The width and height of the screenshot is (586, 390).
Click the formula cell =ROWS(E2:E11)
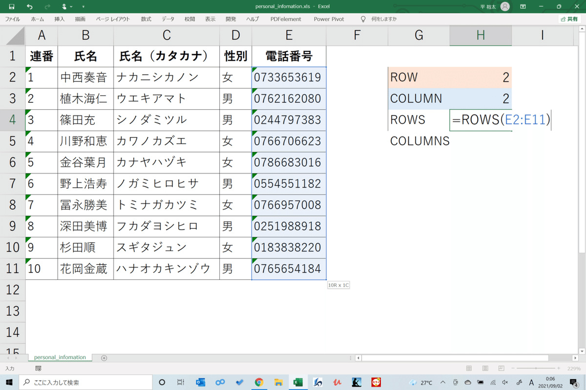(x=501, y=120)
